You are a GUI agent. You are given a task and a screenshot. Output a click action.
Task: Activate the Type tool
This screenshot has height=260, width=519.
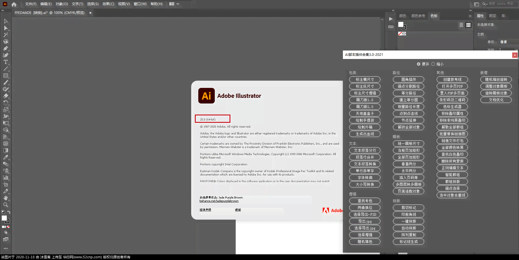pos(6,62)
